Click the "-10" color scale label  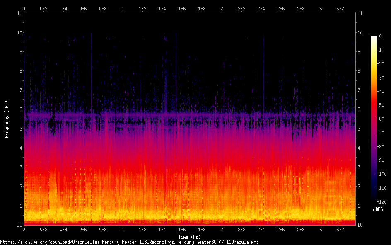pyautogui.click(x=380, y=50)
